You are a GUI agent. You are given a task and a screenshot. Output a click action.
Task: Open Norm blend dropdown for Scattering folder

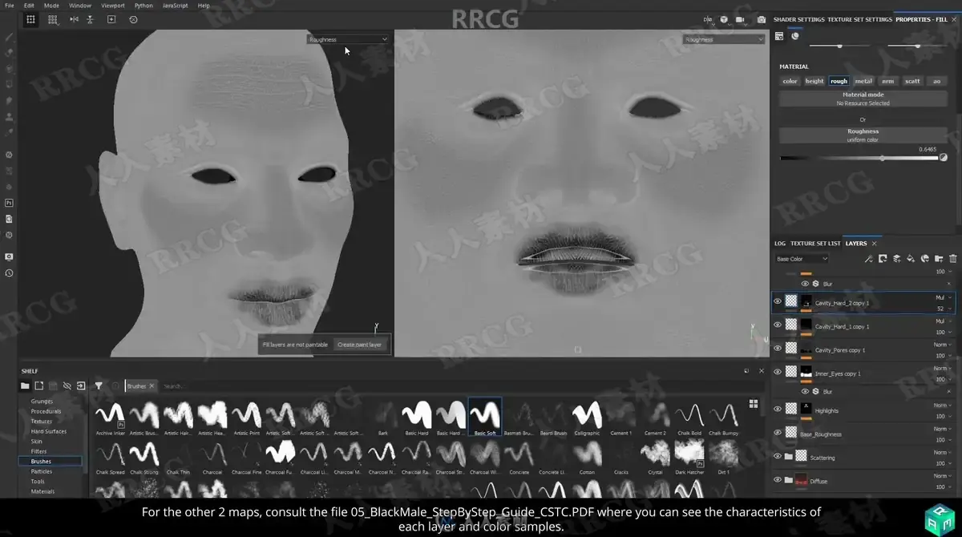944,452
